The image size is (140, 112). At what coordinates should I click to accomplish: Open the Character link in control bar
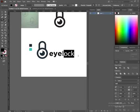click(83, 5)
